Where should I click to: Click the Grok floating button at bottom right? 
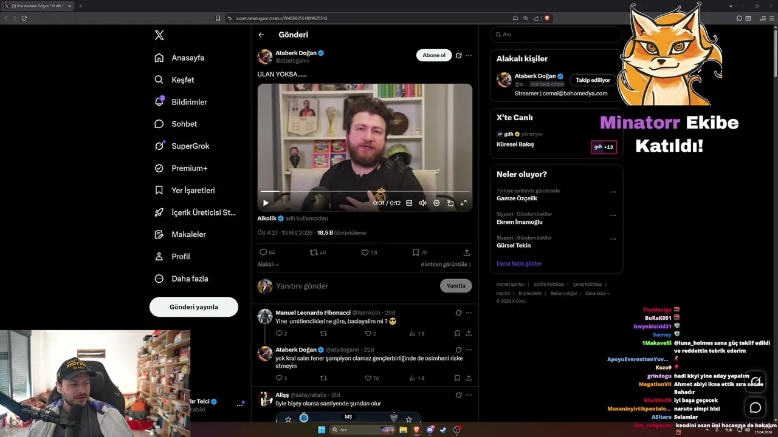click(x=756, y=381)
